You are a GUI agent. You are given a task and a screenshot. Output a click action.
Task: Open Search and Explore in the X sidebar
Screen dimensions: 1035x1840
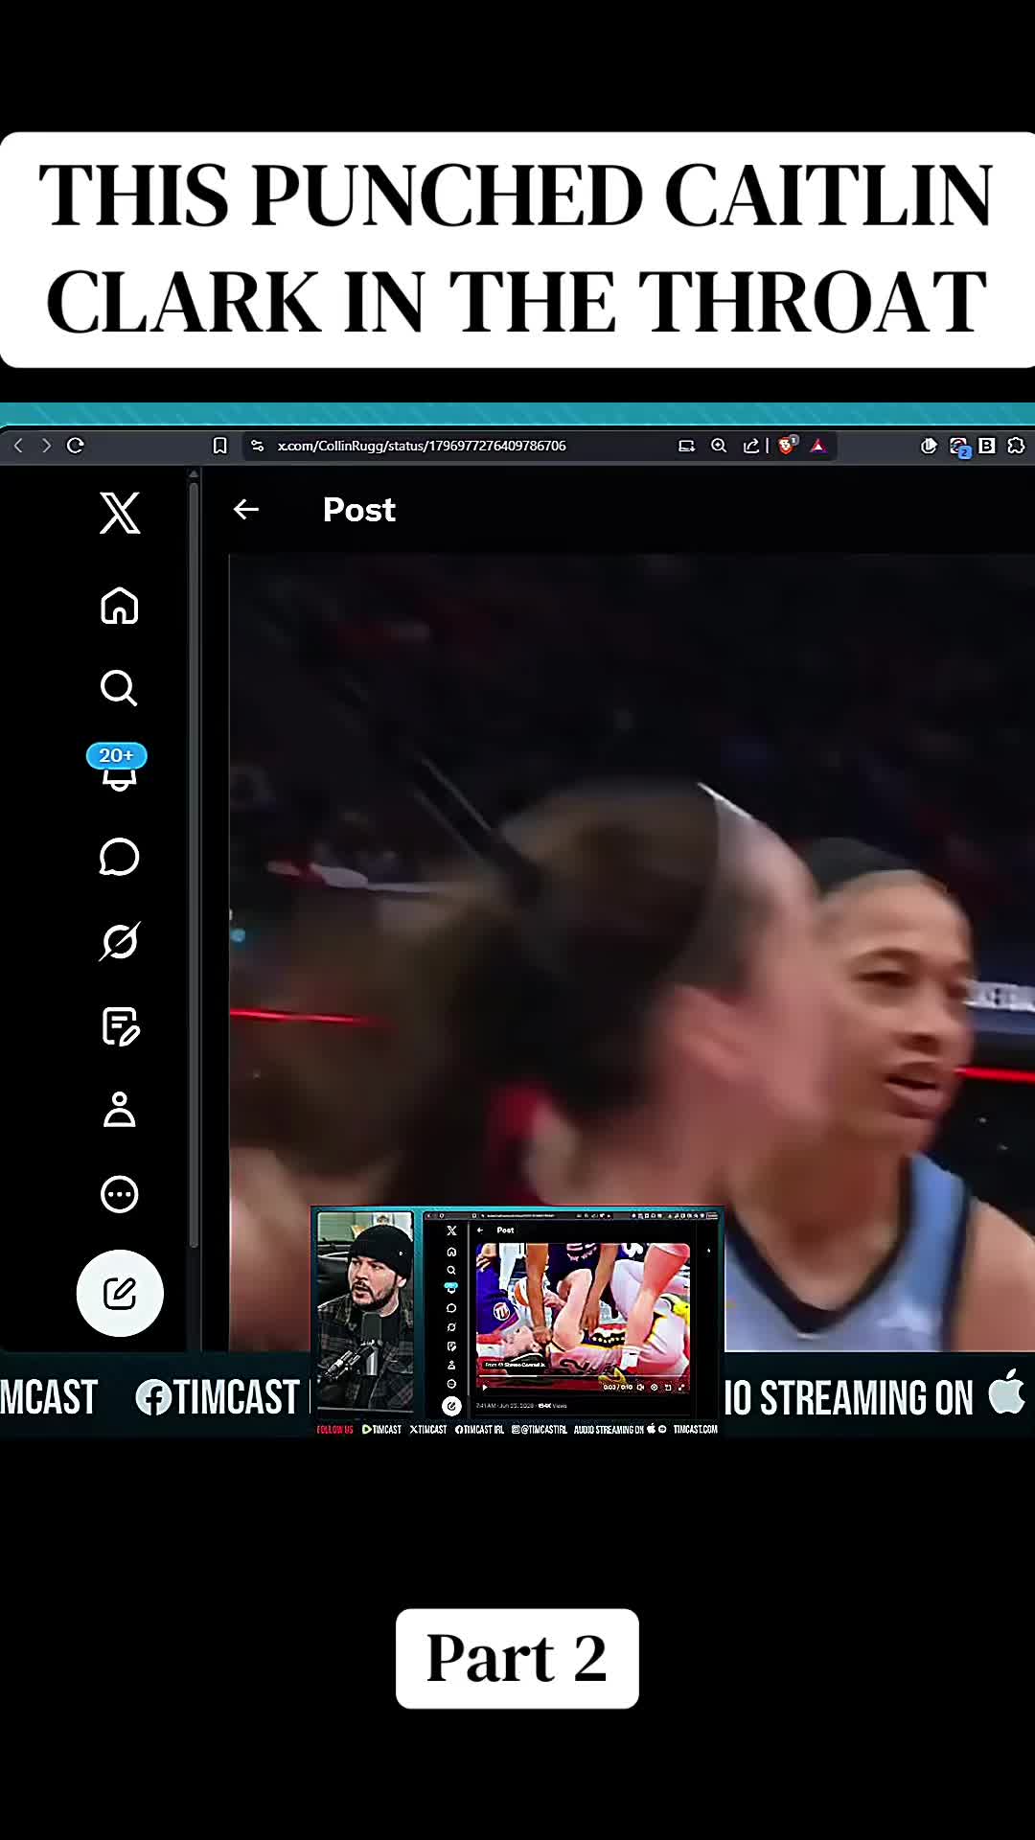(x=120, y=687)
